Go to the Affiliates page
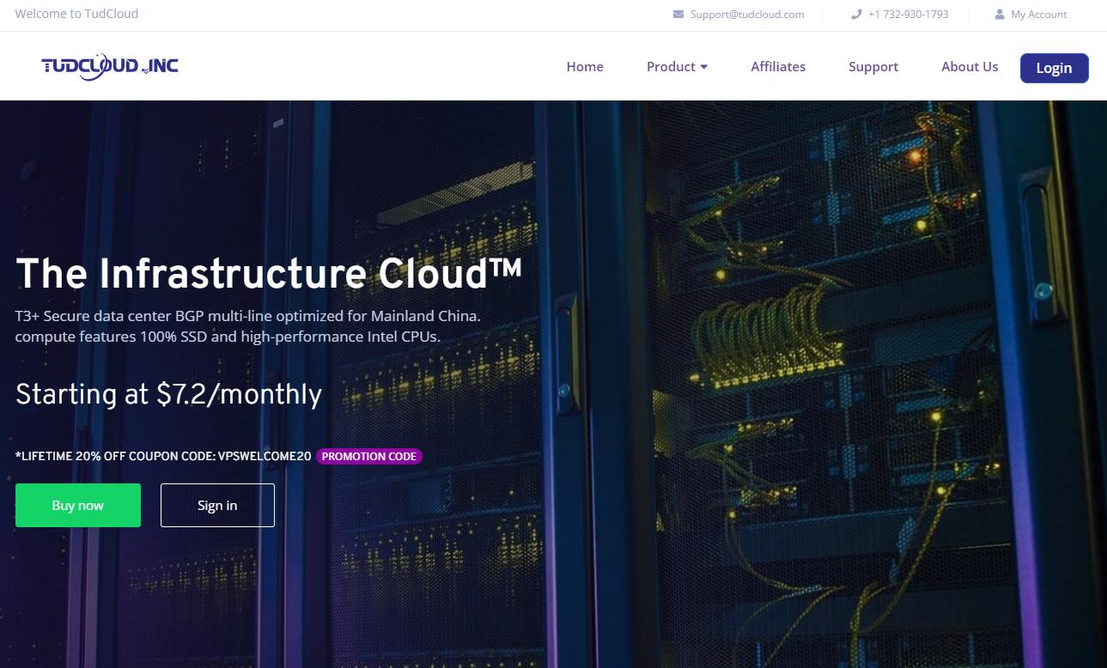Screen dimensions: 1107x668 tap(778, 67)
